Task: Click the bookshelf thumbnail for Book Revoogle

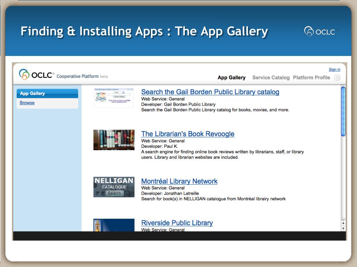Action: point(114,140)
